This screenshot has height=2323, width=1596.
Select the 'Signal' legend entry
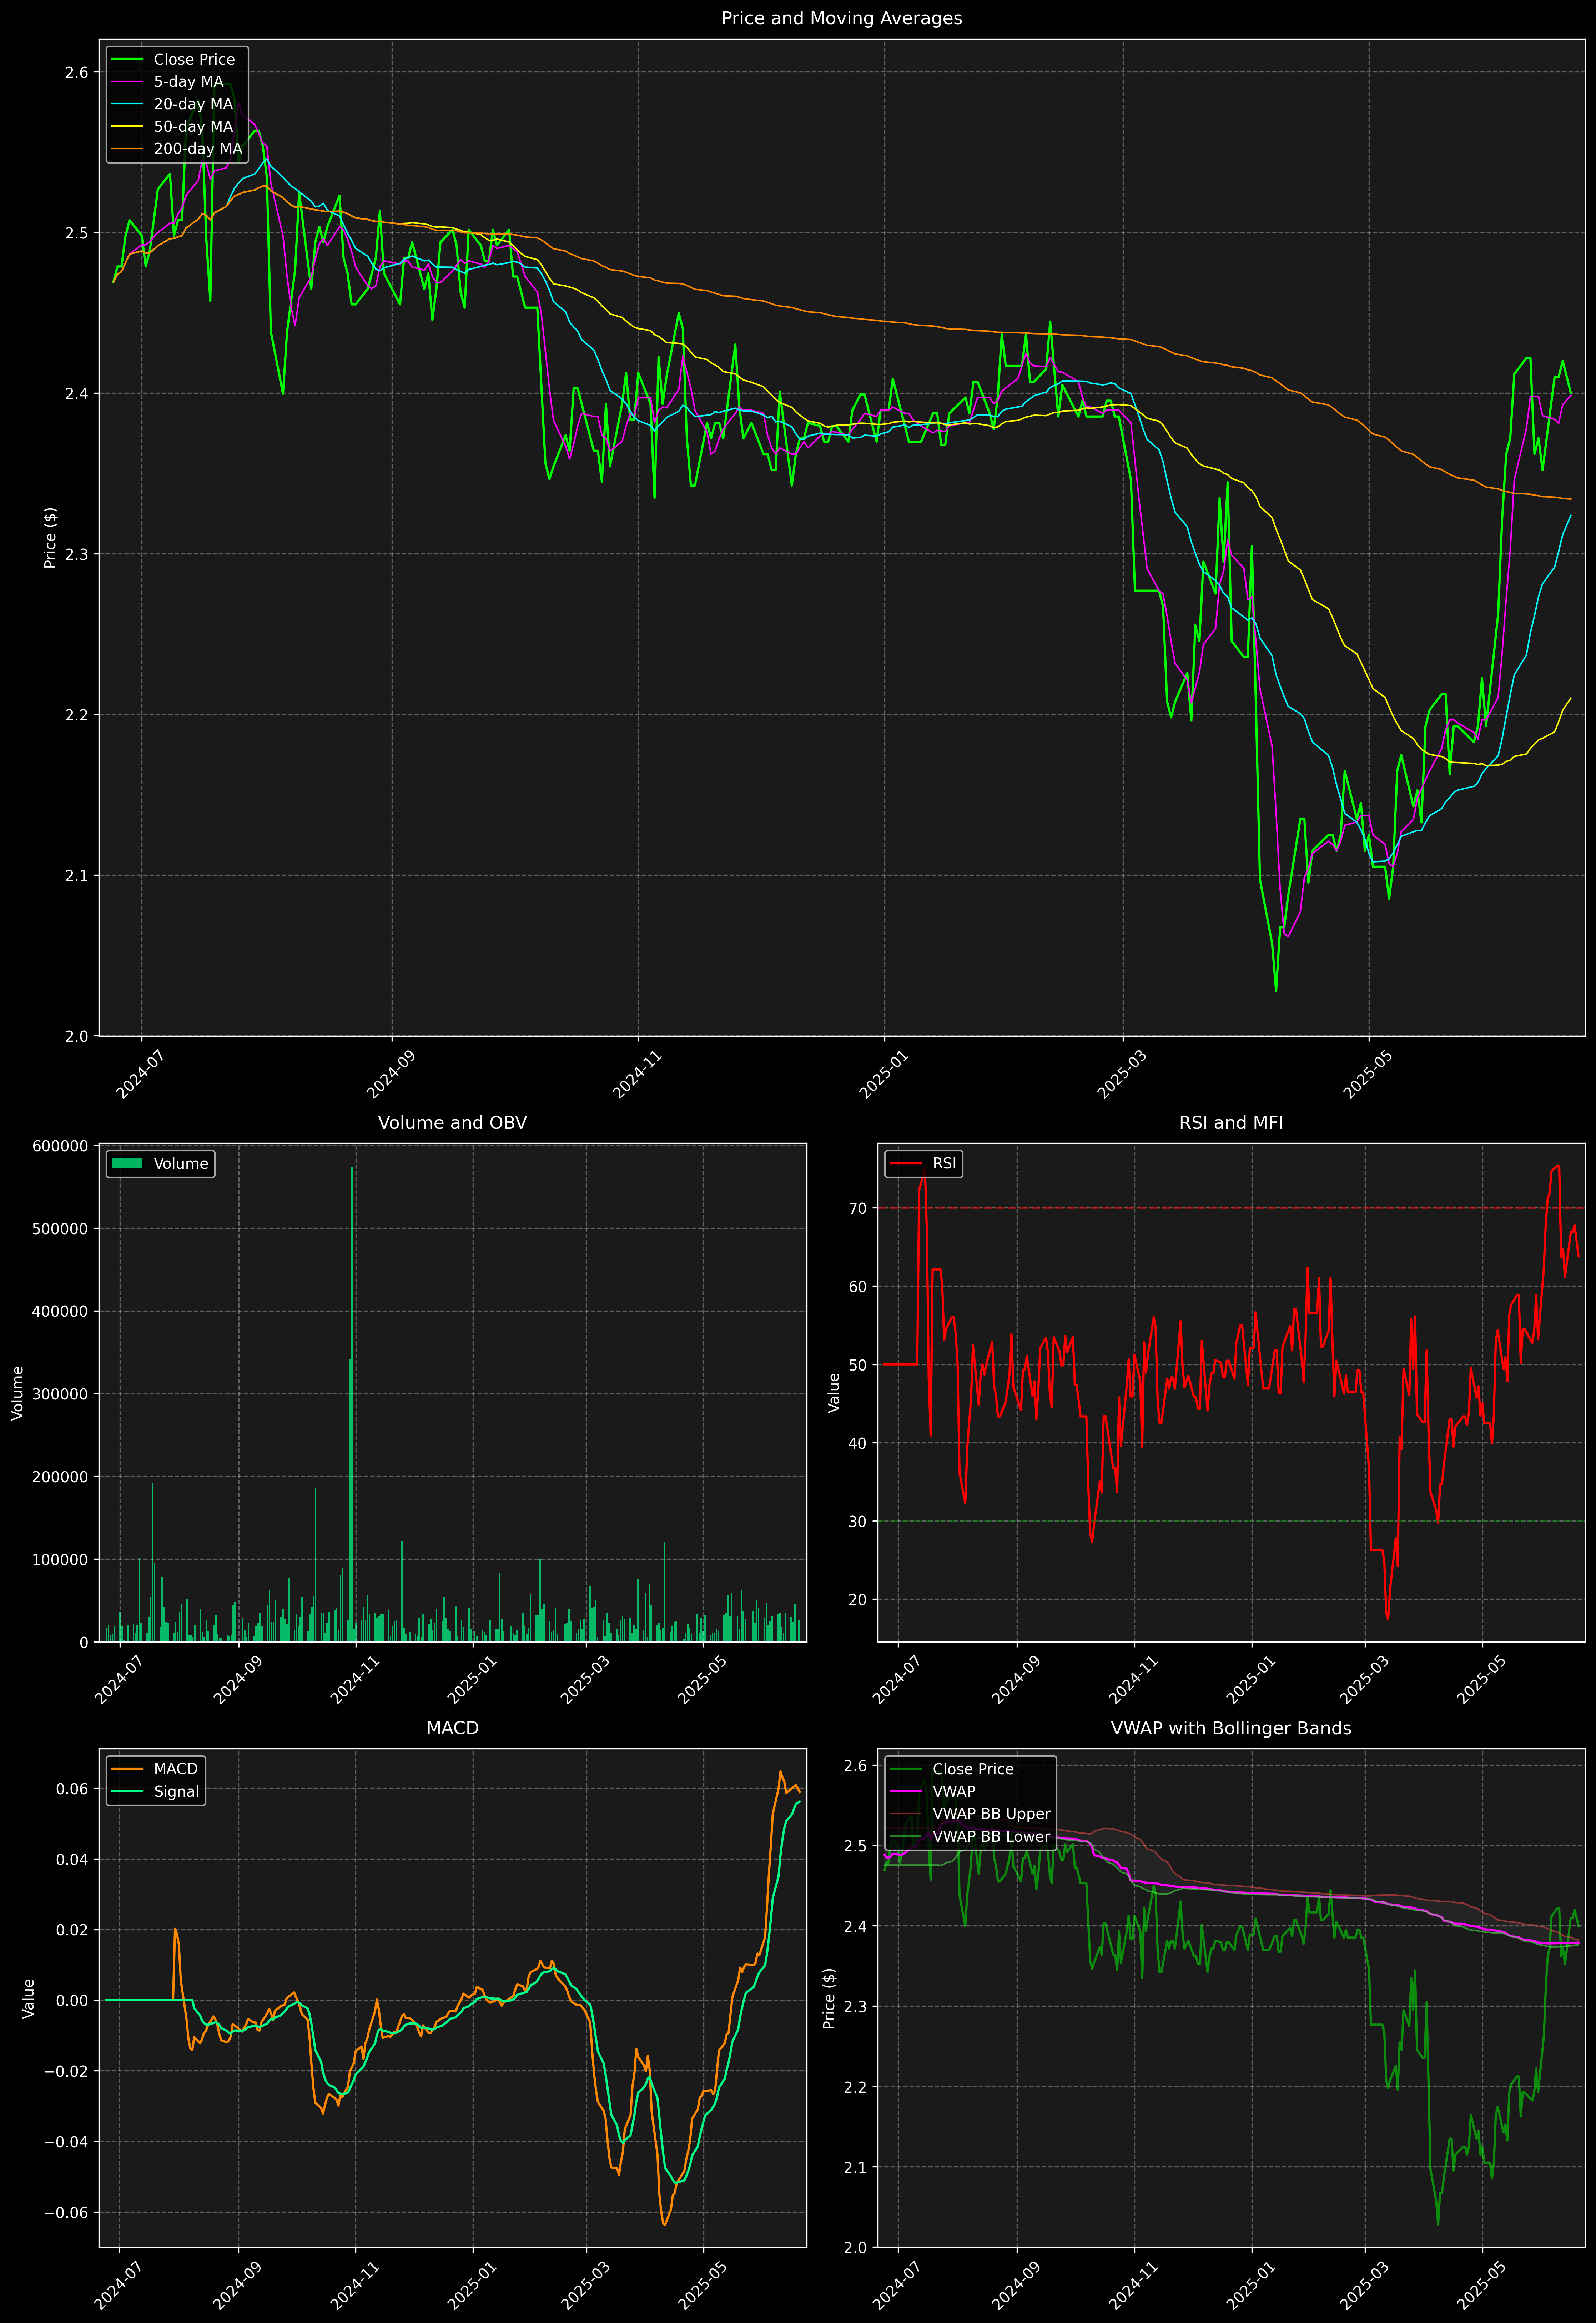pyautogui.click(x=155, y=1792)
